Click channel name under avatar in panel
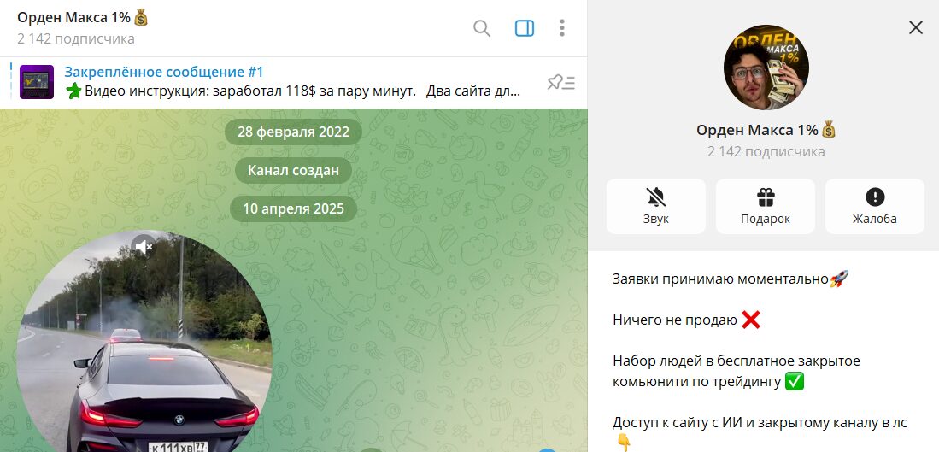Screen dimensions: 939x452 [766, 130]
